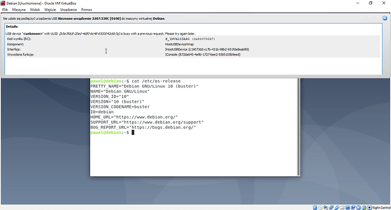Click the Details heading
391x210 pixels.
(x=12, y=27)
